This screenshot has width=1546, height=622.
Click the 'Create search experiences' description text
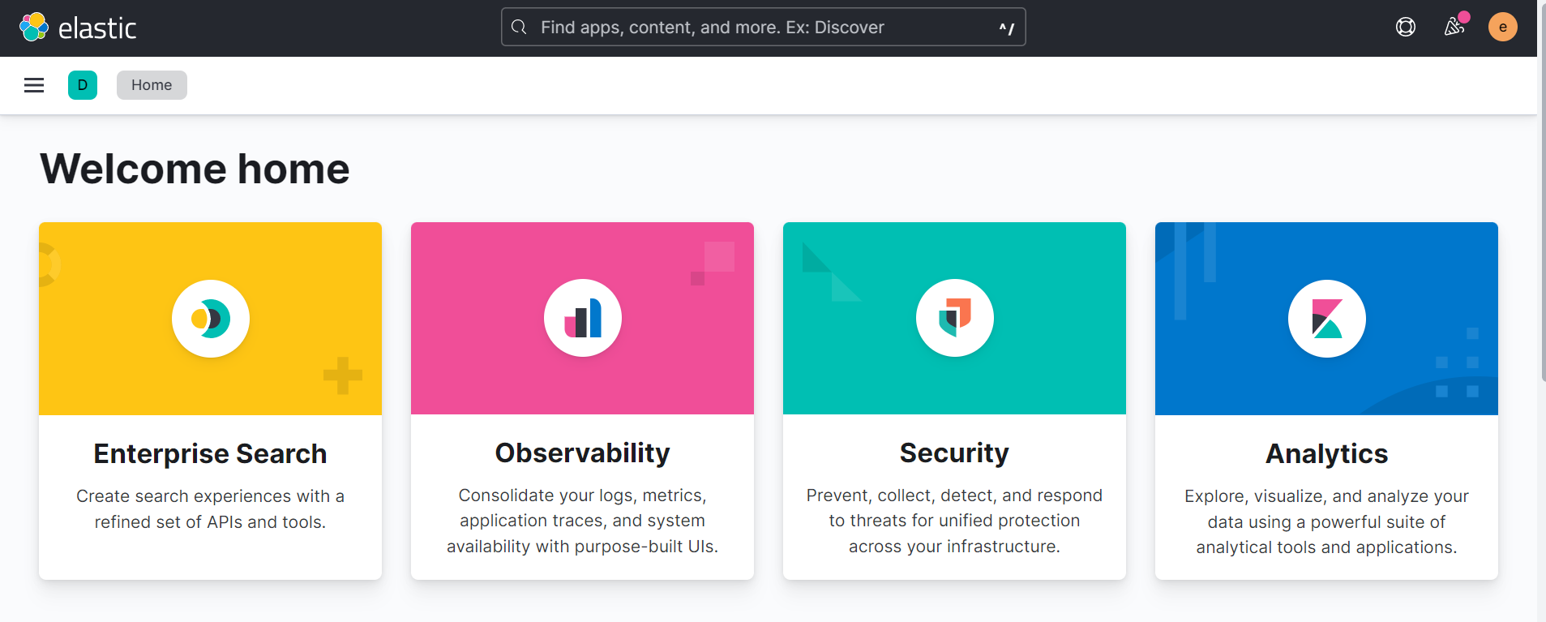(x=210, y=509)
